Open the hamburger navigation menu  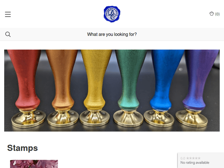[8, 14]
